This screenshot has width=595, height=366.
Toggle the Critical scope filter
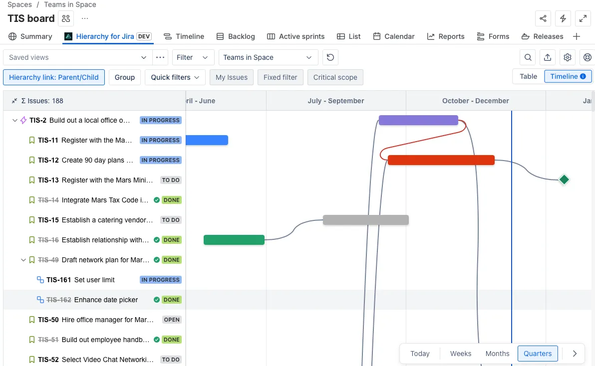335,77
